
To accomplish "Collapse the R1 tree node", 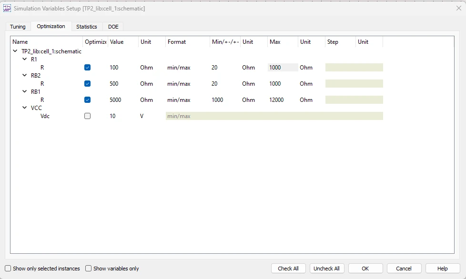I will [x=25, y=59].
